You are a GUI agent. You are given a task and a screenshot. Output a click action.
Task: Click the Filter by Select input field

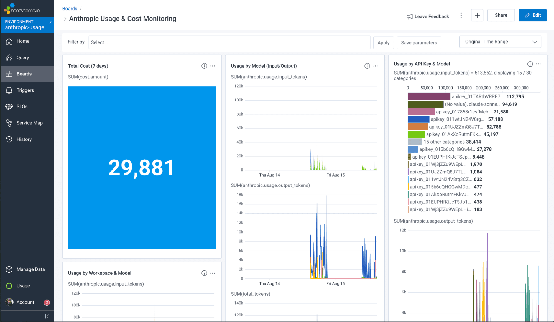229,42
